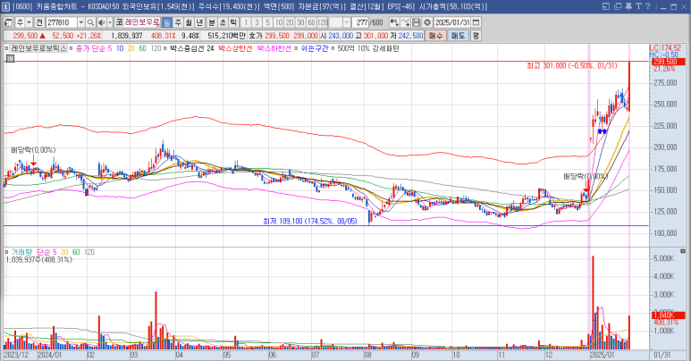Click the 매수 buy button
The width and height of the screenshot is (691, 361).
tap(435, 36)
